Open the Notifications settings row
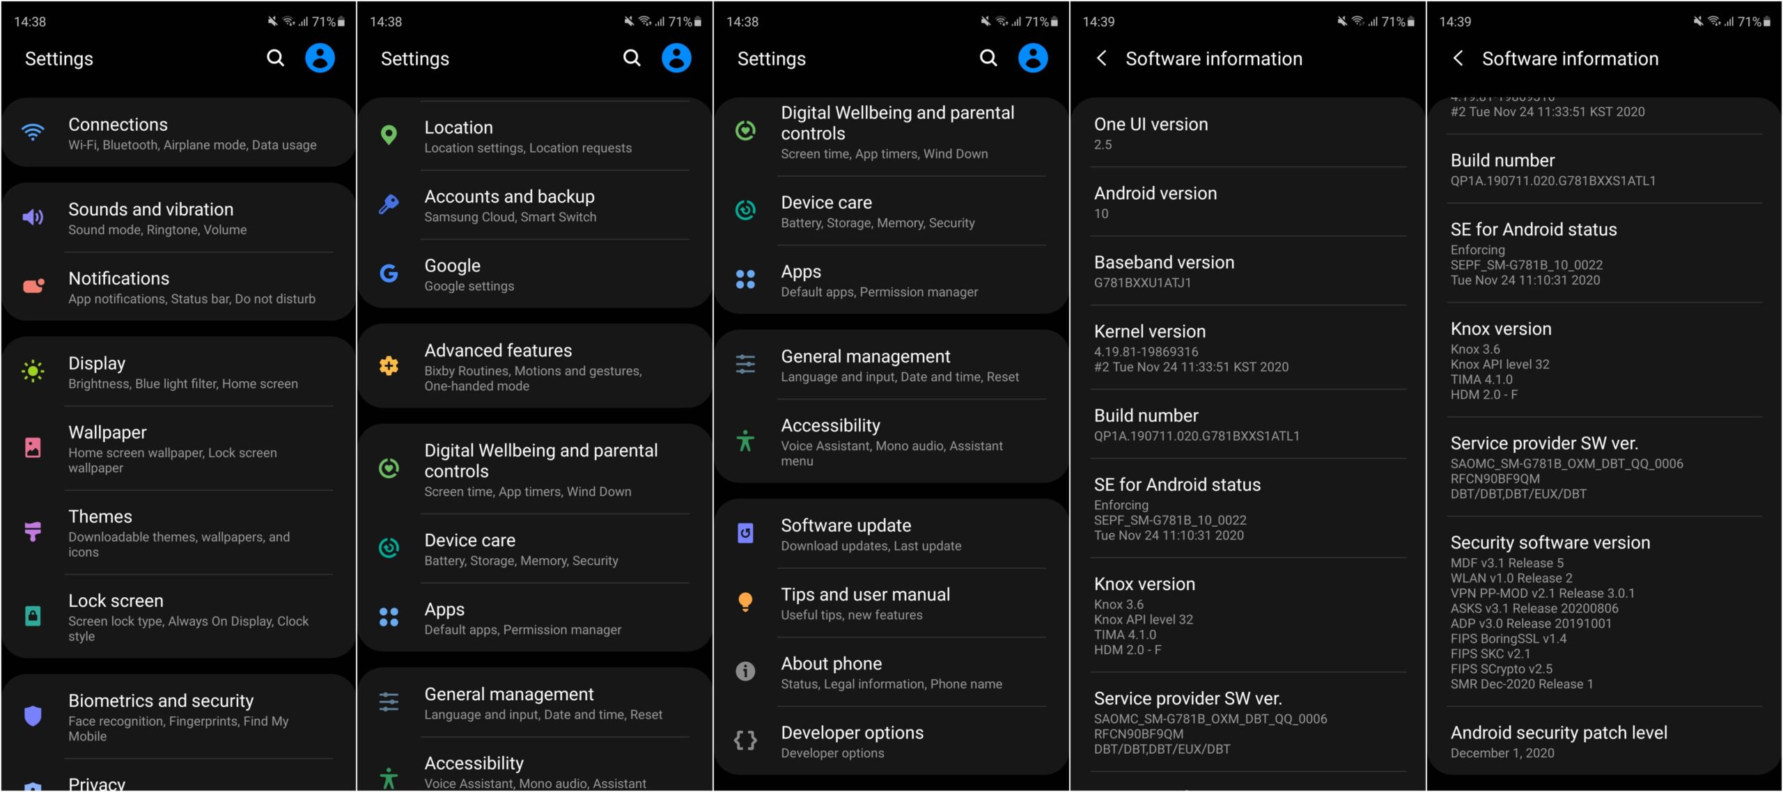Screen dimensions: 1783x792 click(178, 287)
